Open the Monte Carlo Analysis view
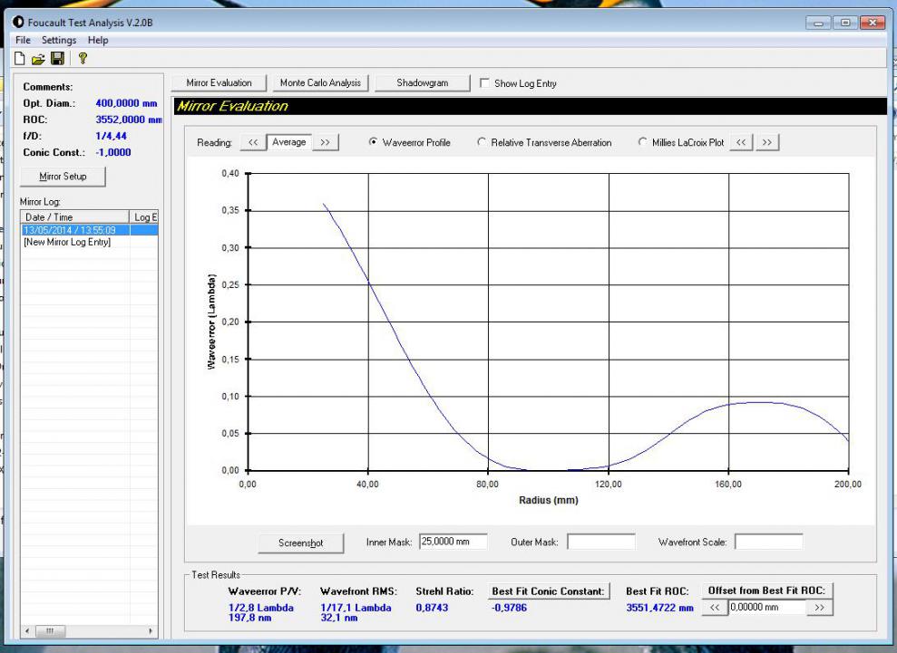The height and width of the screenshot is (653, 897). (x=320, y=82)
